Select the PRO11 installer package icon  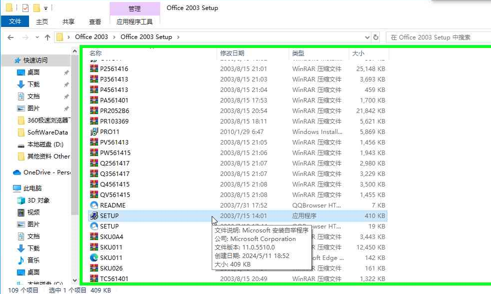tap(94, 131)
